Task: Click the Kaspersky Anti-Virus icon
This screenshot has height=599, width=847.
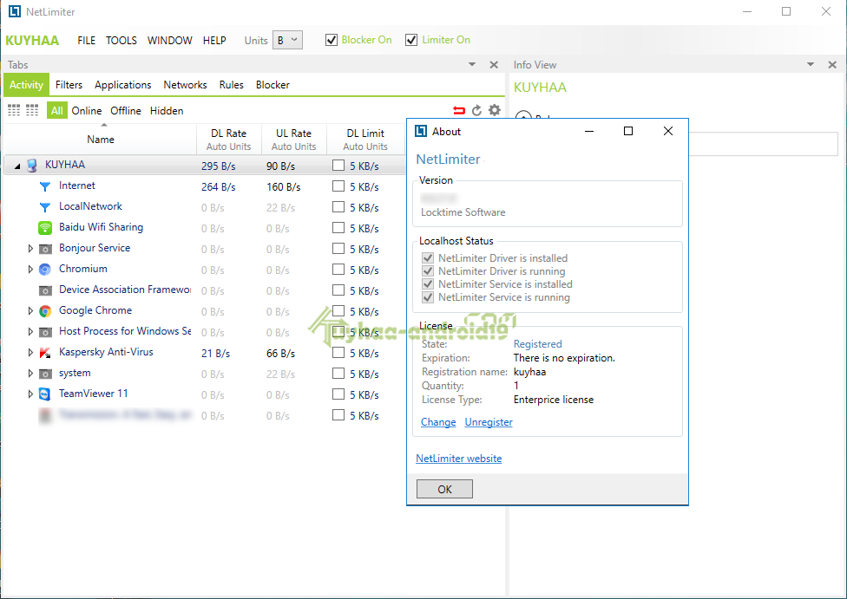Action: [x=45, y=353]
